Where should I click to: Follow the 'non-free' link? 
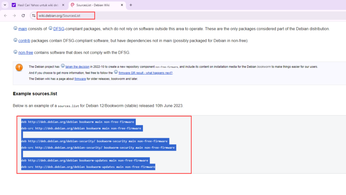[x=25, y=52]
